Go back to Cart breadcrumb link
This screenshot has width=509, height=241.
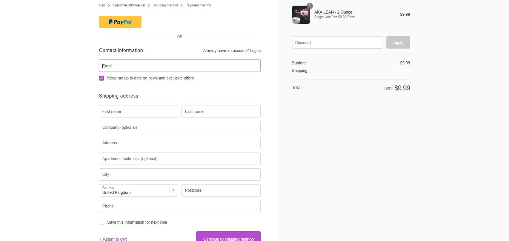102,5
